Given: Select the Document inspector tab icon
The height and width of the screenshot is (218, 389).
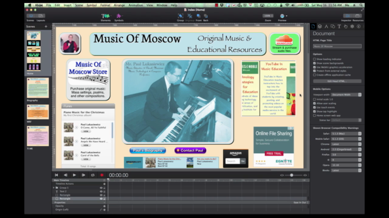Looking at the screenshot, I should coord(313,27).
